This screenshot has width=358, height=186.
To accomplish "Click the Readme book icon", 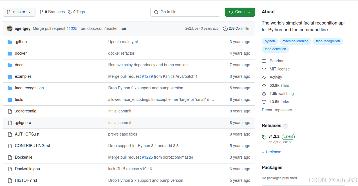I will pos(264,61).
